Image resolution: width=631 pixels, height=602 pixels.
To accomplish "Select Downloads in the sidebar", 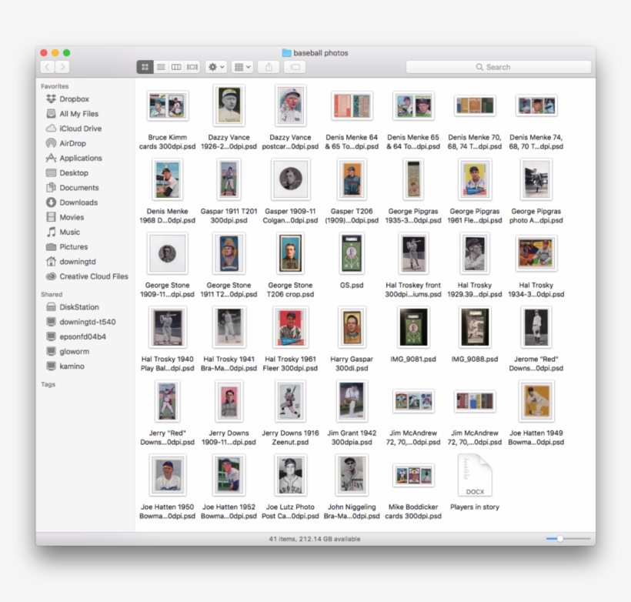I will [78, 202].
